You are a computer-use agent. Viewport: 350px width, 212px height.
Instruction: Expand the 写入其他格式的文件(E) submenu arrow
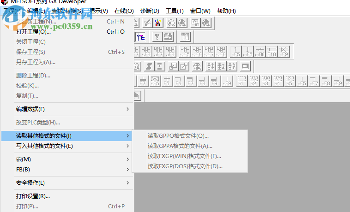click(128, 146)
